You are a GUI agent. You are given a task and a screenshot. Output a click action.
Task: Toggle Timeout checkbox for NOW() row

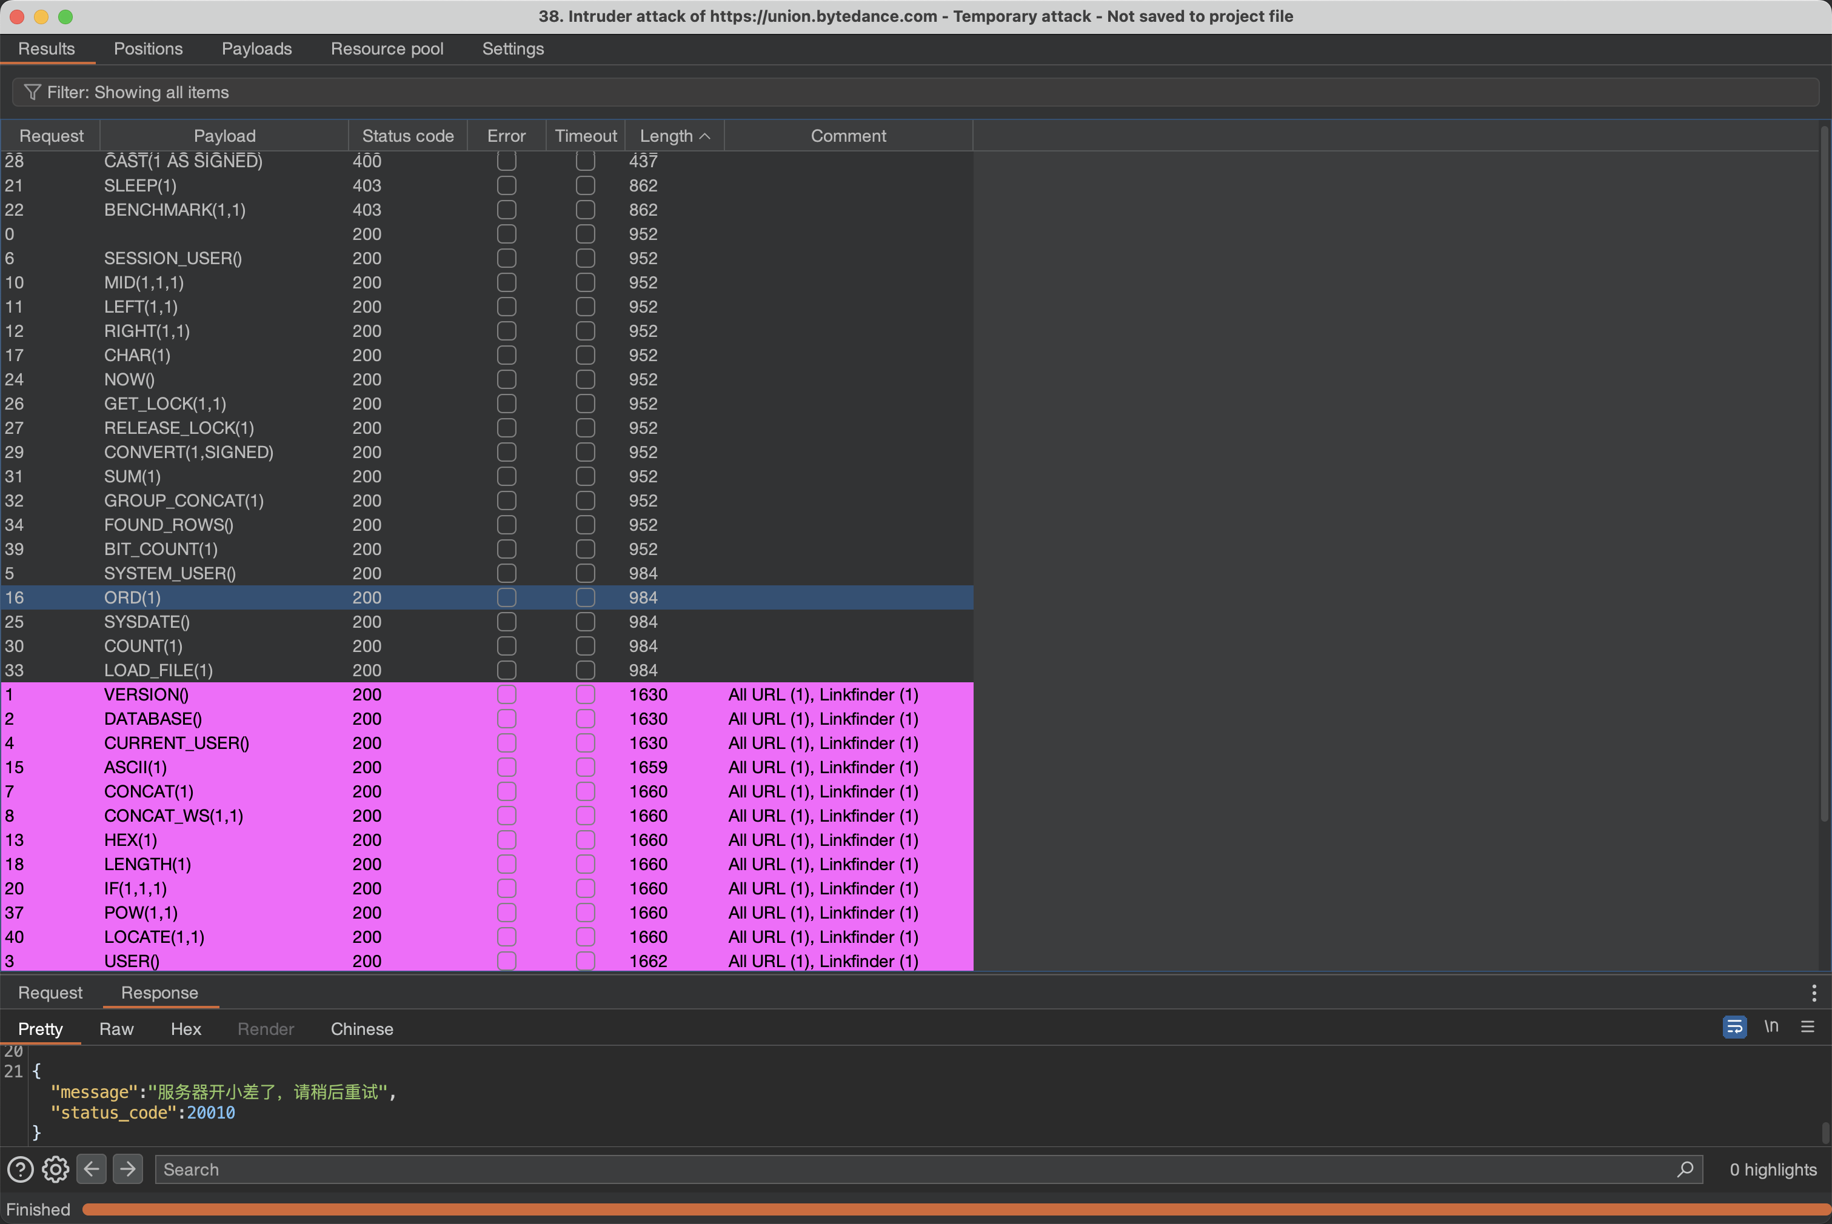(x=586, y=379)
